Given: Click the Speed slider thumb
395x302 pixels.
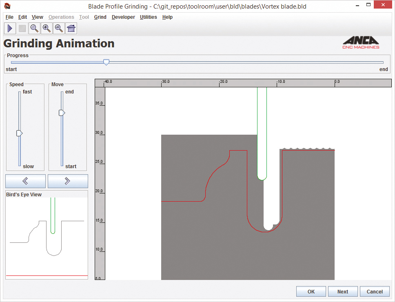Looking at the screenshot, I should pos(20,133).
